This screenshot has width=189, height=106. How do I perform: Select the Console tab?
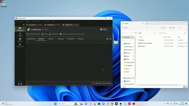point(41,39)
